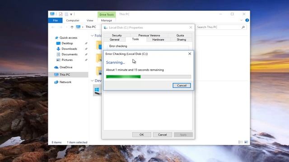The width and height of the screenshot is (289, 162).
Task: Close the Local Disk Properties window
Action: coord(191,27)
